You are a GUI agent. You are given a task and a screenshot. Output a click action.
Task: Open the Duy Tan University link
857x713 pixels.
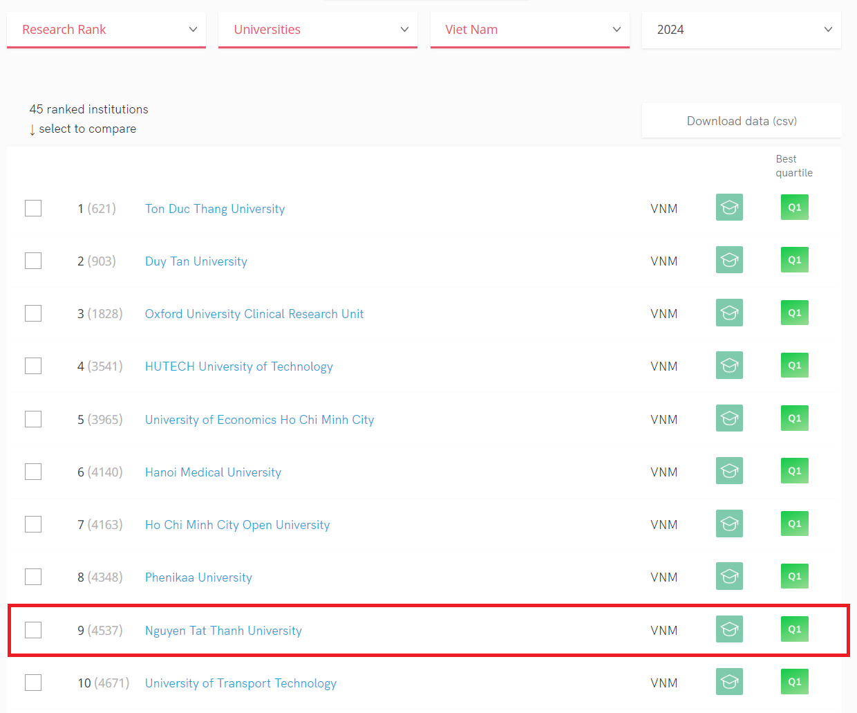(196, 261)
